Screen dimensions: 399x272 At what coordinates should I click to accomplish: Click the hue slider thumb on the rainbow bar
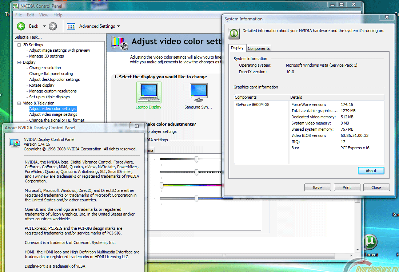point(161,185)
